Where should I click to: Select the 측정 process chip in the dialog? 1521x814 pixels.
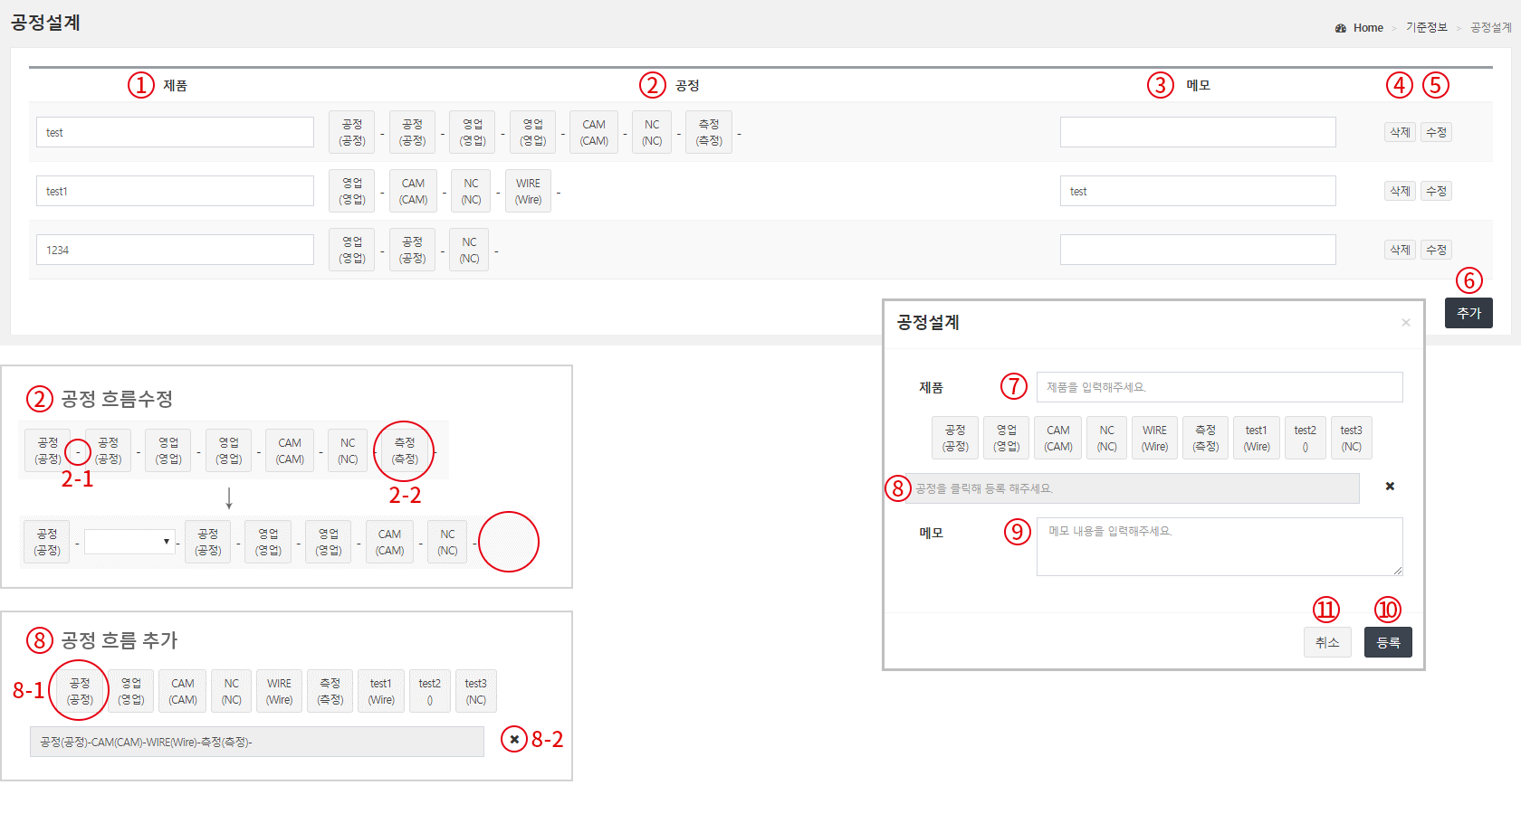point(1205,438)
